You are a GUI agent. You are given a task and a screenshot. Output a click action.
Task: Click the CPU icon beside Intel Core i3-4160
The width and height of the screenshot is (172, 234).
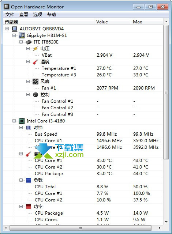(22, 121)
